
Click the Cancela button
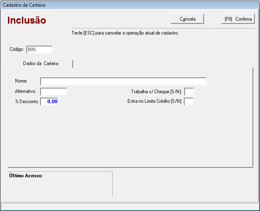click(188, 19)
